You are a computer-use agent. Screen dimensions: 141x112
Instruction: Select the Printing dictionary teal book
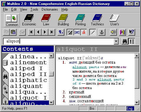(81, 20)
